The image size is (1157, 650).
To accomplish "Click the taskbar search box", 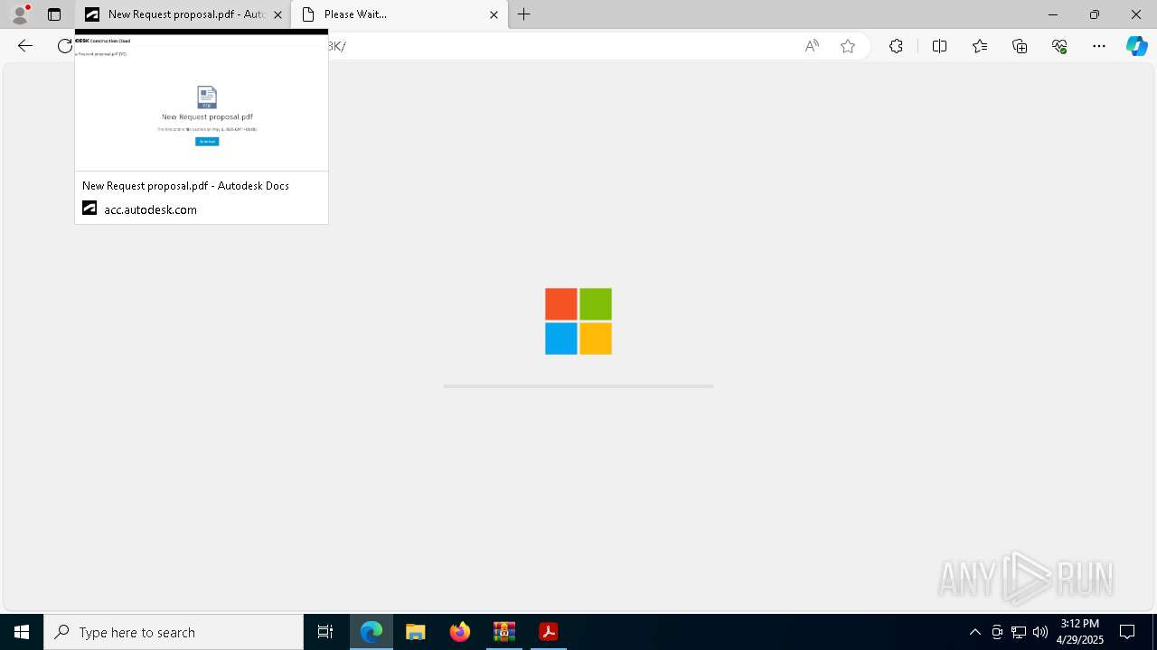I will click(174, 632).
